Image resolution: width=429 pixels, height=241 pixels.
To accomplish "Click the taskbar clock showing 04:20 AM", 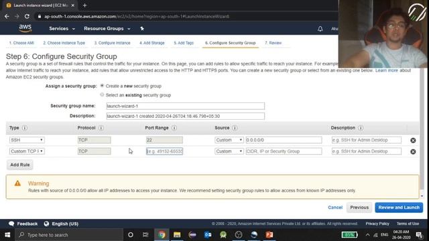I will [x=401, y=235].
